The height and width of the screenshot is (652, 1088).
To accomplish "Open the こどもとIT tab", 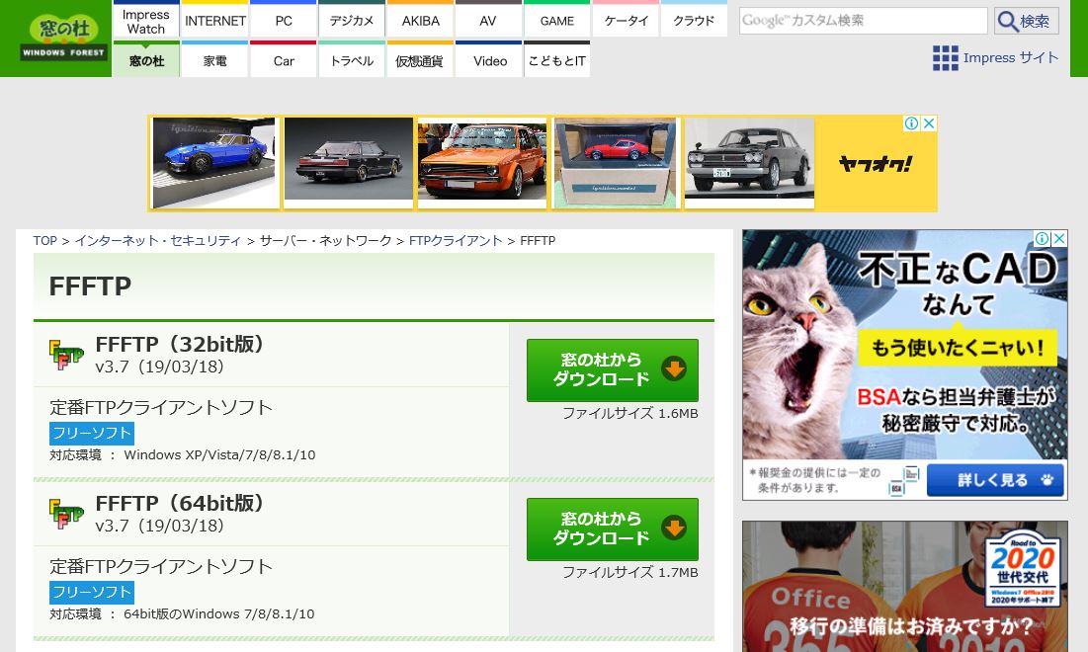I will tap(557, 60).
